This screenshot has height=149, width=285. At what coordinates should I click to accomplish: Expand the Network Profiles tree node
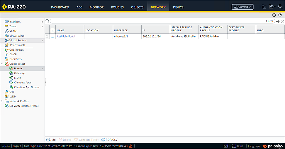[x=2, y=101]
